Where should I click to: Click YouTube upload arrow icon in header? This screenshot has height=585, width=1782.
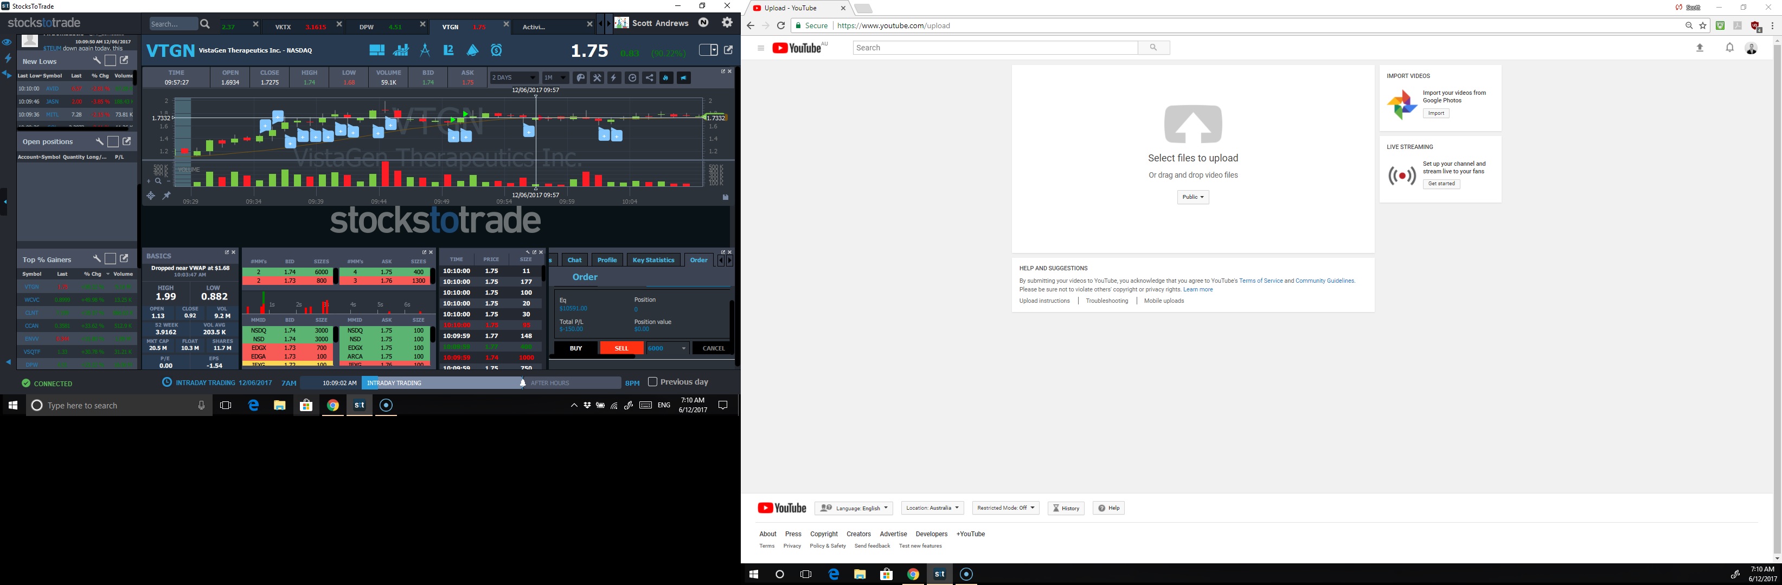(x=1700, y=48)
